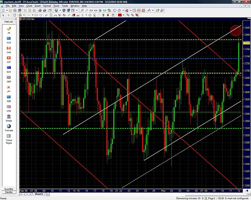Click the Zoom In magnifier icon
251x200 pixels.
tap(82, 10)
